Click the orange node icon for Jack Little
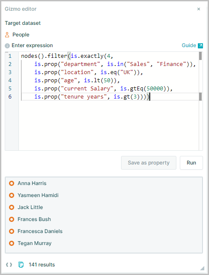This screenshot has width=209, height=275. click(12, 207)
